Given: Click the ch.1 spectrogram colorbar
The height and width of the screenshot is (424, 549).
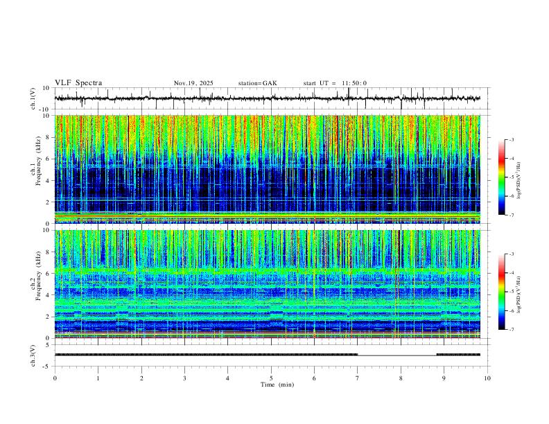Looking at the screenshot, I should point(501,177).
